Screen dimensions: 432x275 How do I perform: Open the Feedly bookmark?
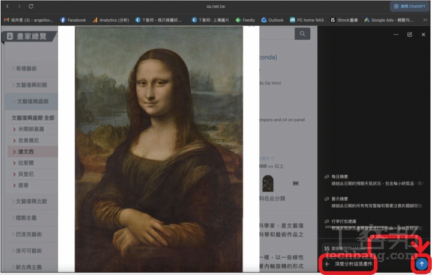pyautogui.click(x=245, y=20)
